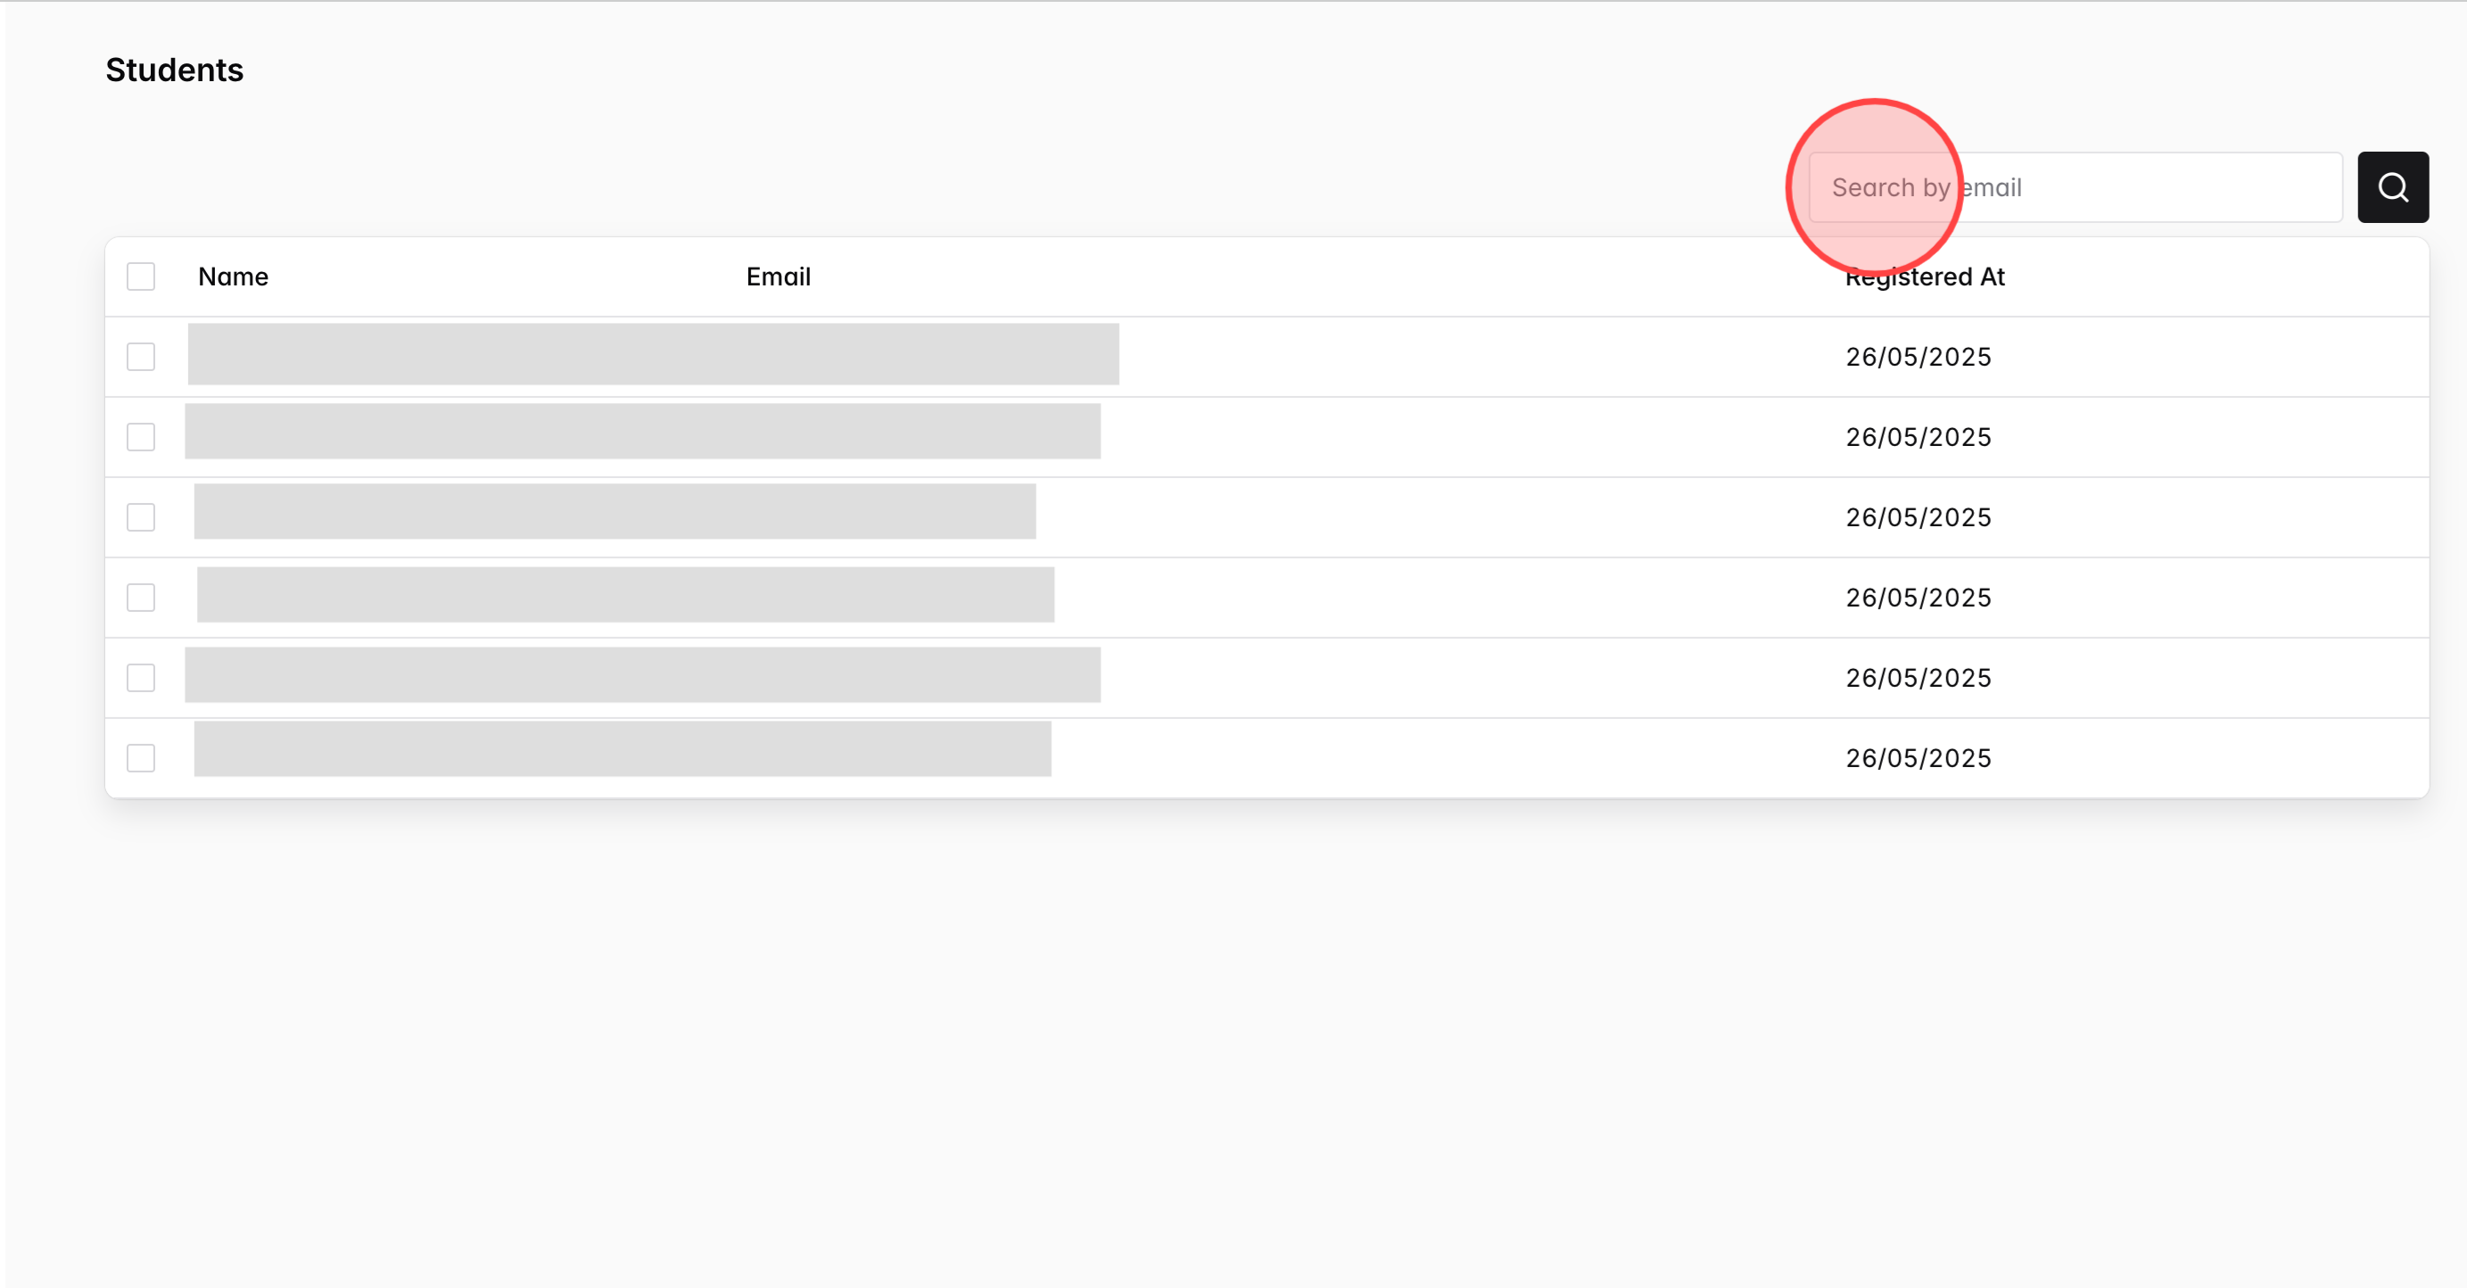Click the Students page title
Screen dimensions: 2467x1288
174,69
